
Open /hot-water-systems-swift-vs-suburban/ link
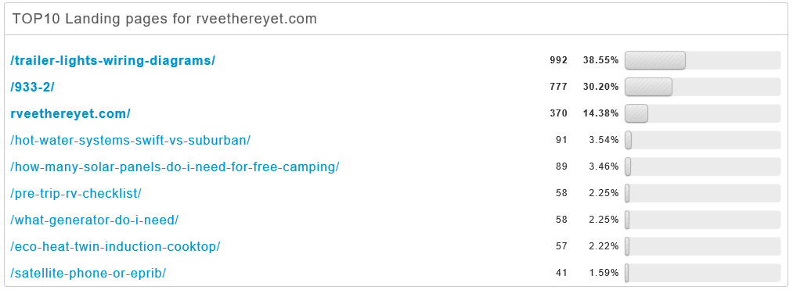pos(131,141)
